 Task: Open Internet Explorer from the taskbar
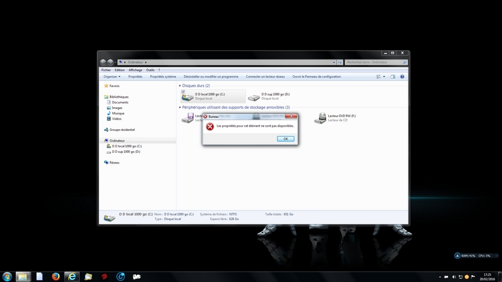tap(72, 276)
